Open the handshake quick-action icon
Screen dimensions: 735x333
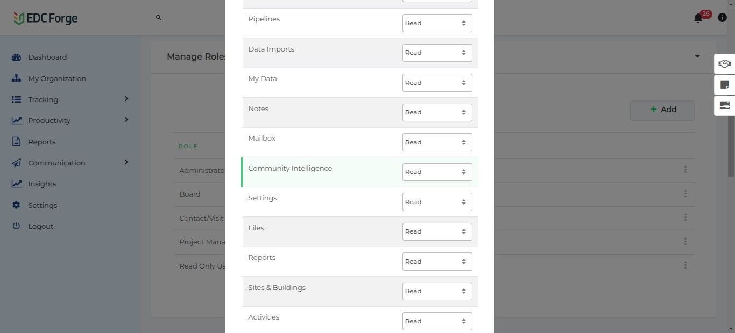[x=724, y=64]
